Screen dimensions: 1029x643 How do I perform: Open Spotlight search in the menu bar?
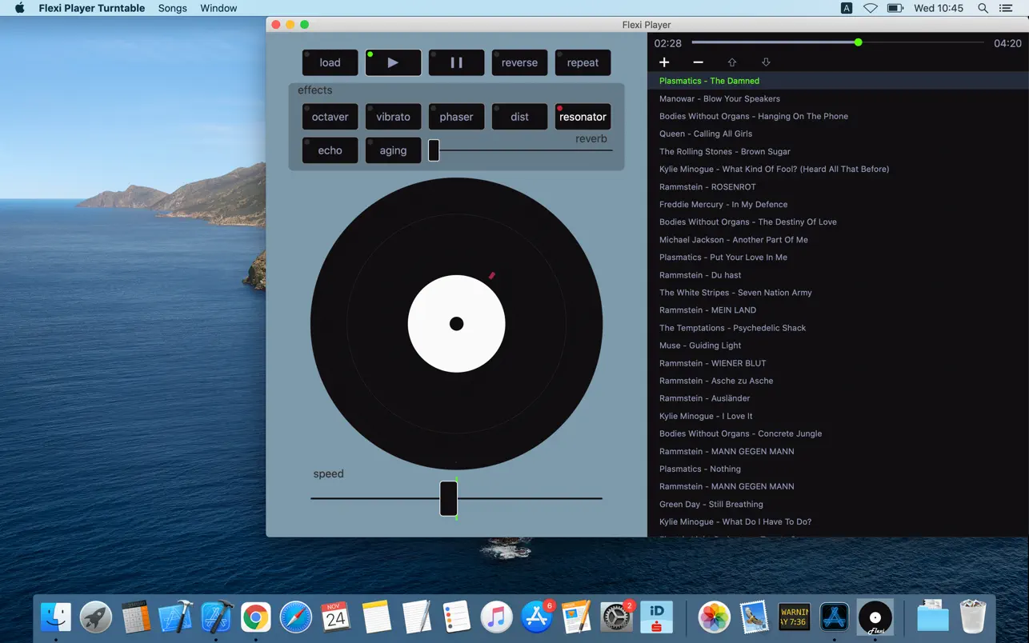point(983,8)
